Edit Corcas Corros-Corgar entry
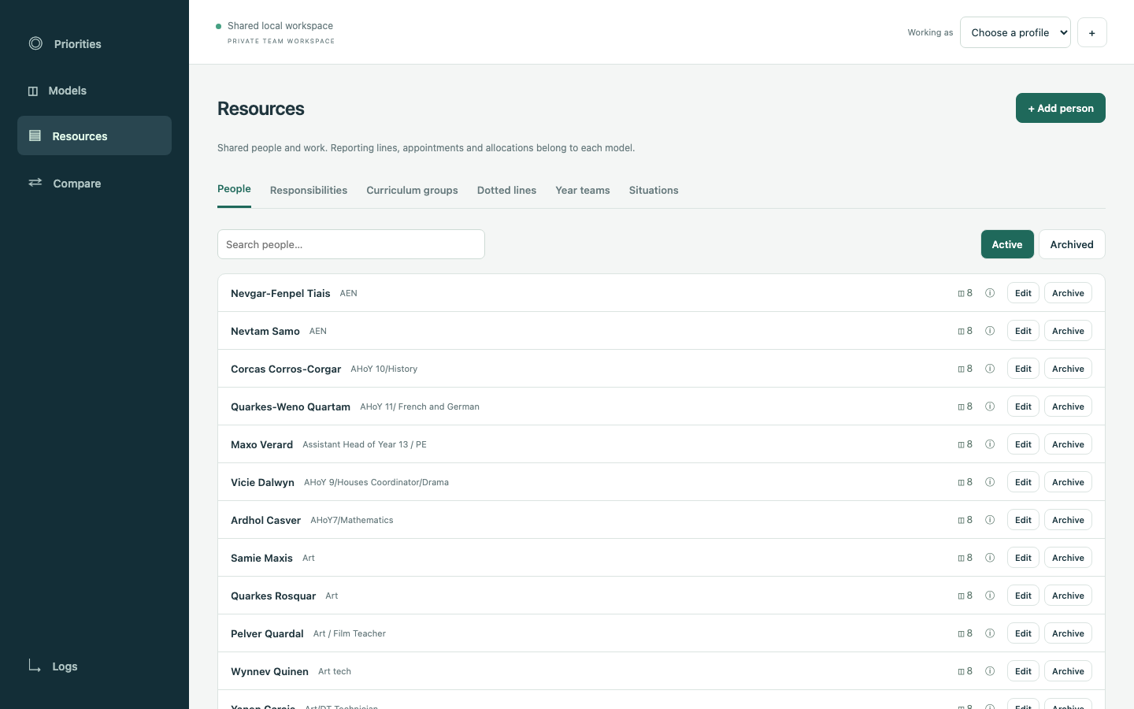Viewport: 1134px width, 709px height. 1023,369
